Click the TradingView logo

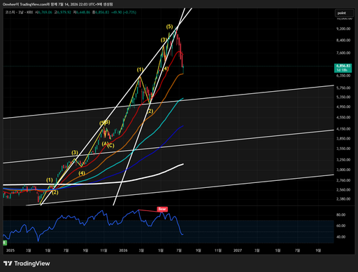click(27, 264)
